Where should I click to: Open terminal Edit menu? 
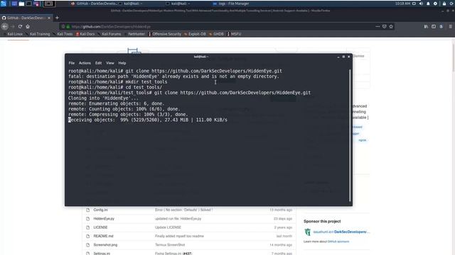(98, 63)
